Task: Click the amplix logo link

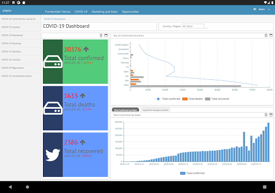Action: tap(7, 11)
